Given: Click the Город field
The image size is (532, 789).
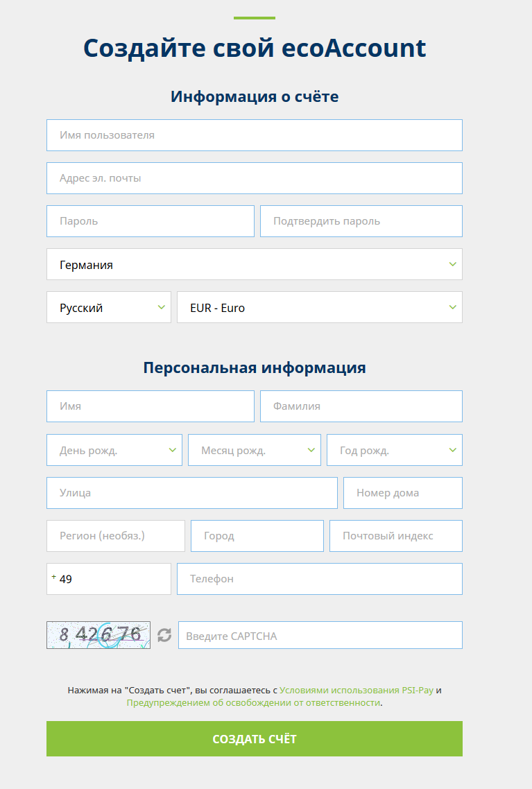Looking at the screenshot, I should click(x=257, y=536).
